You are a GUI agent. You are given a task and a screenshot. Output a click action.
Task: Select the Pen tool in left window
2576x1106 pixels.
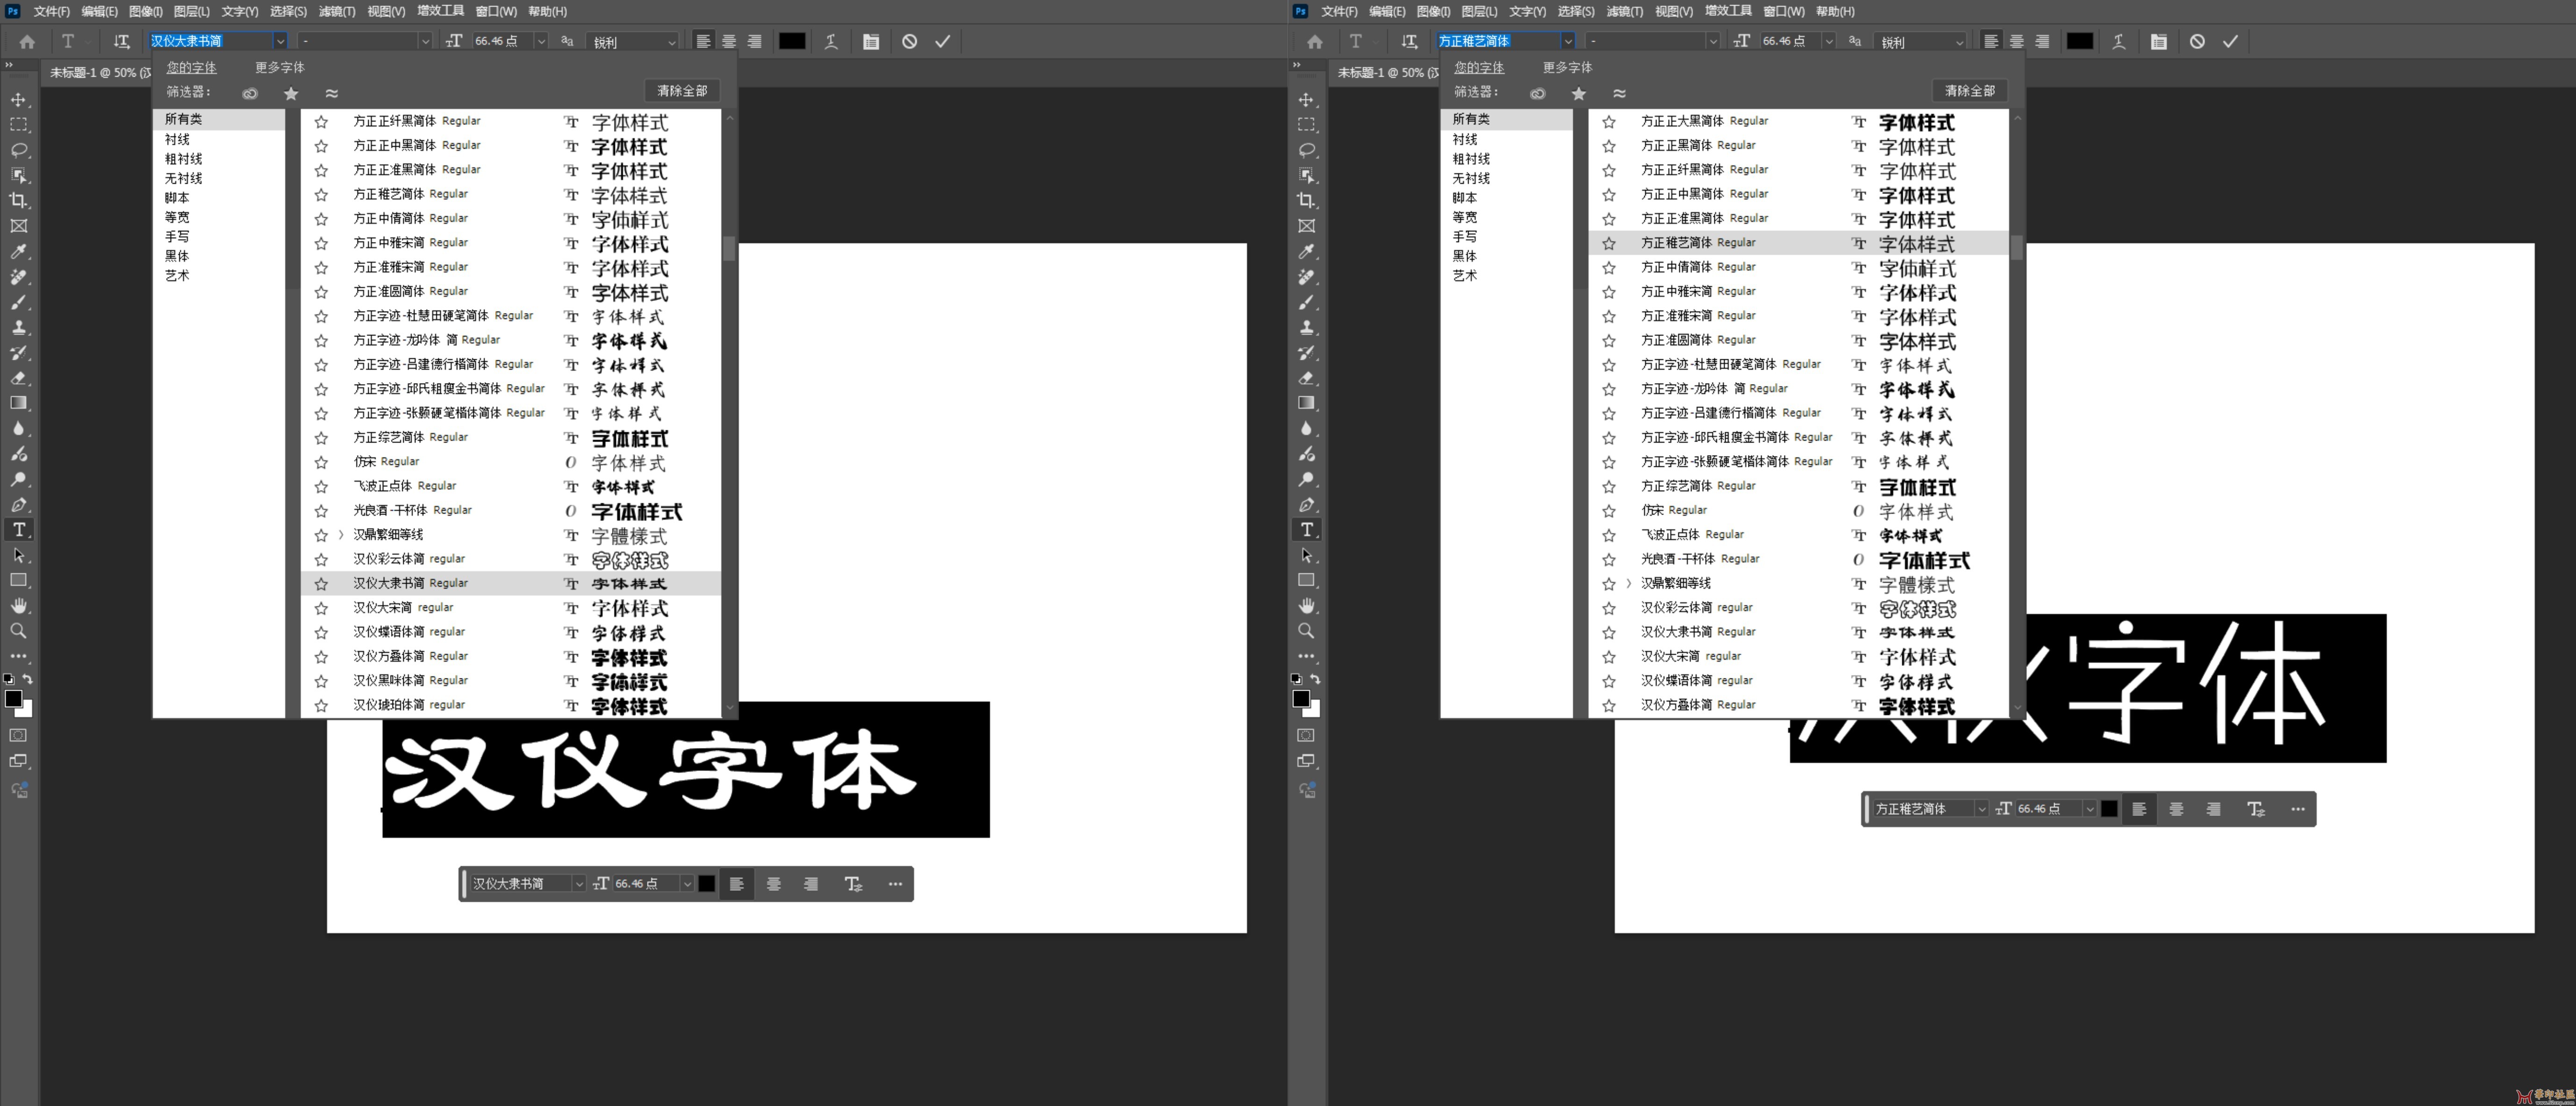[x=19, y=504]
